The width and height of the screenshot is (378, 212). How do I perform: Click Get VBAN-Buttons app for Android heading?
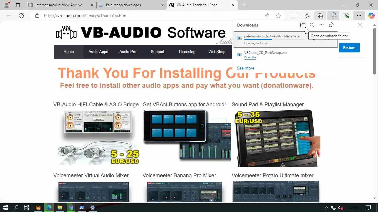pyautogui.click(x=184, y=105)
